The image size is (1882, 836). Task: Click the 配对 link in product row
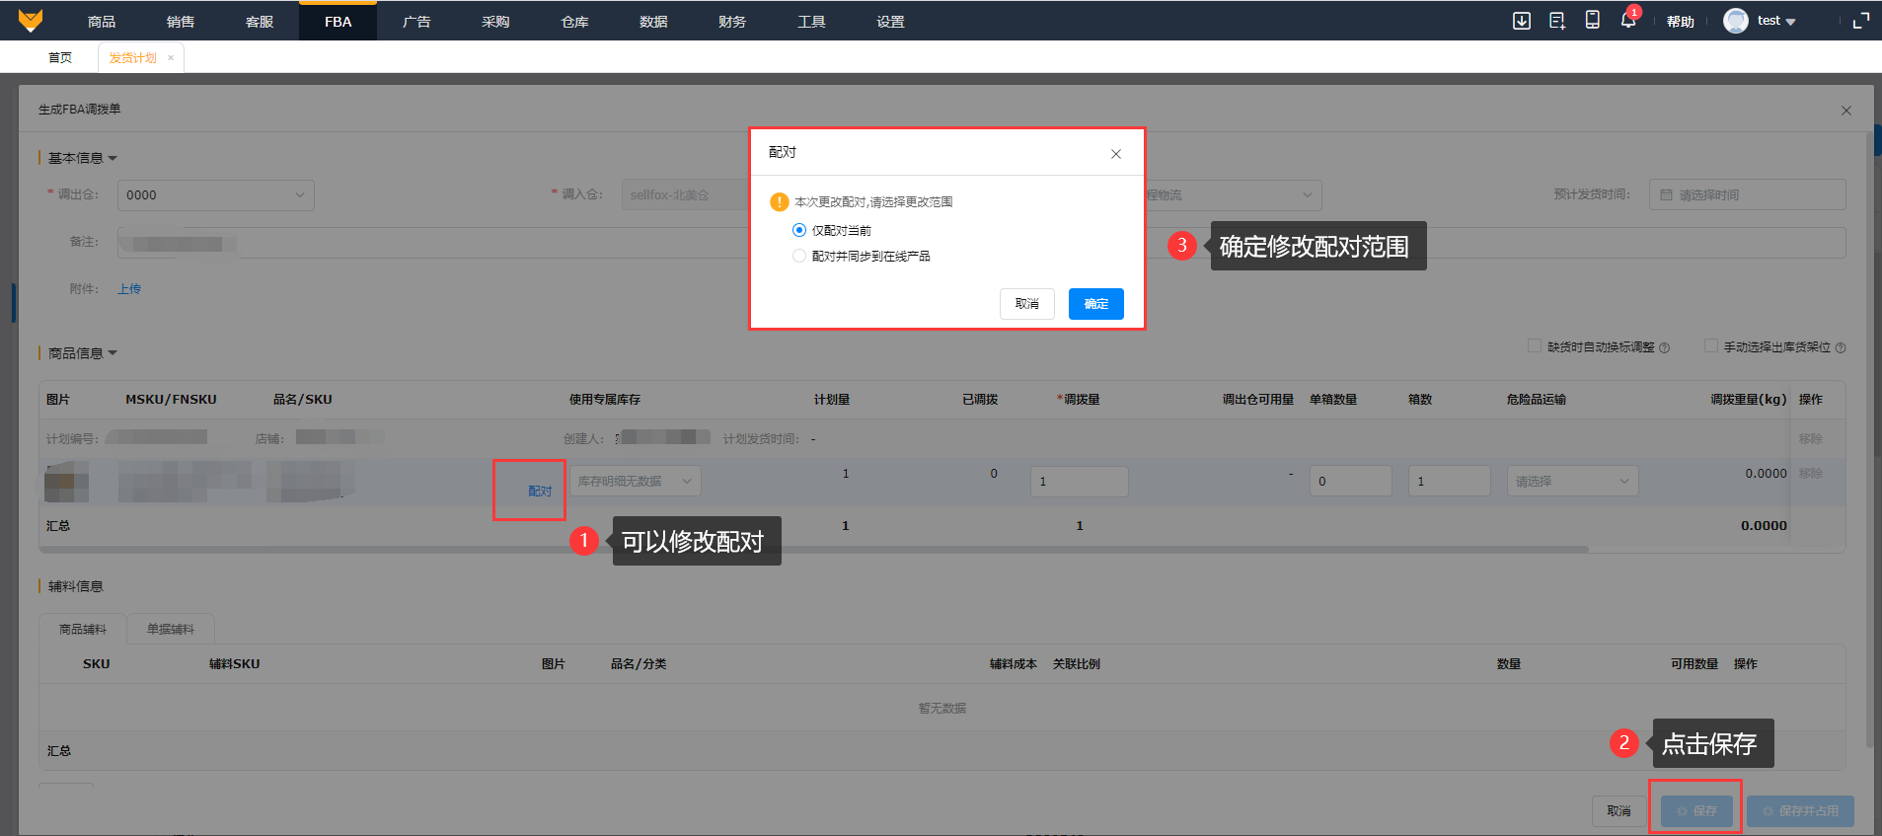(x=540, y=491)
